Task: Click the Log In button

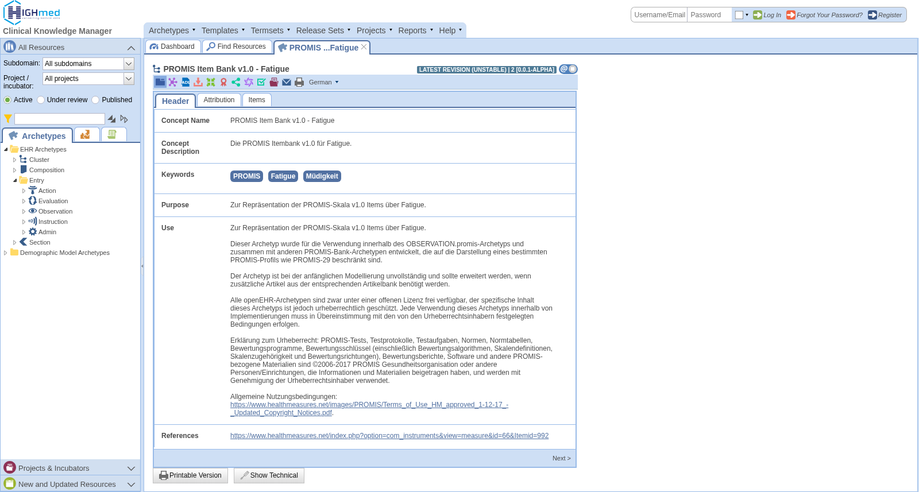Action: tap(767, 15)
